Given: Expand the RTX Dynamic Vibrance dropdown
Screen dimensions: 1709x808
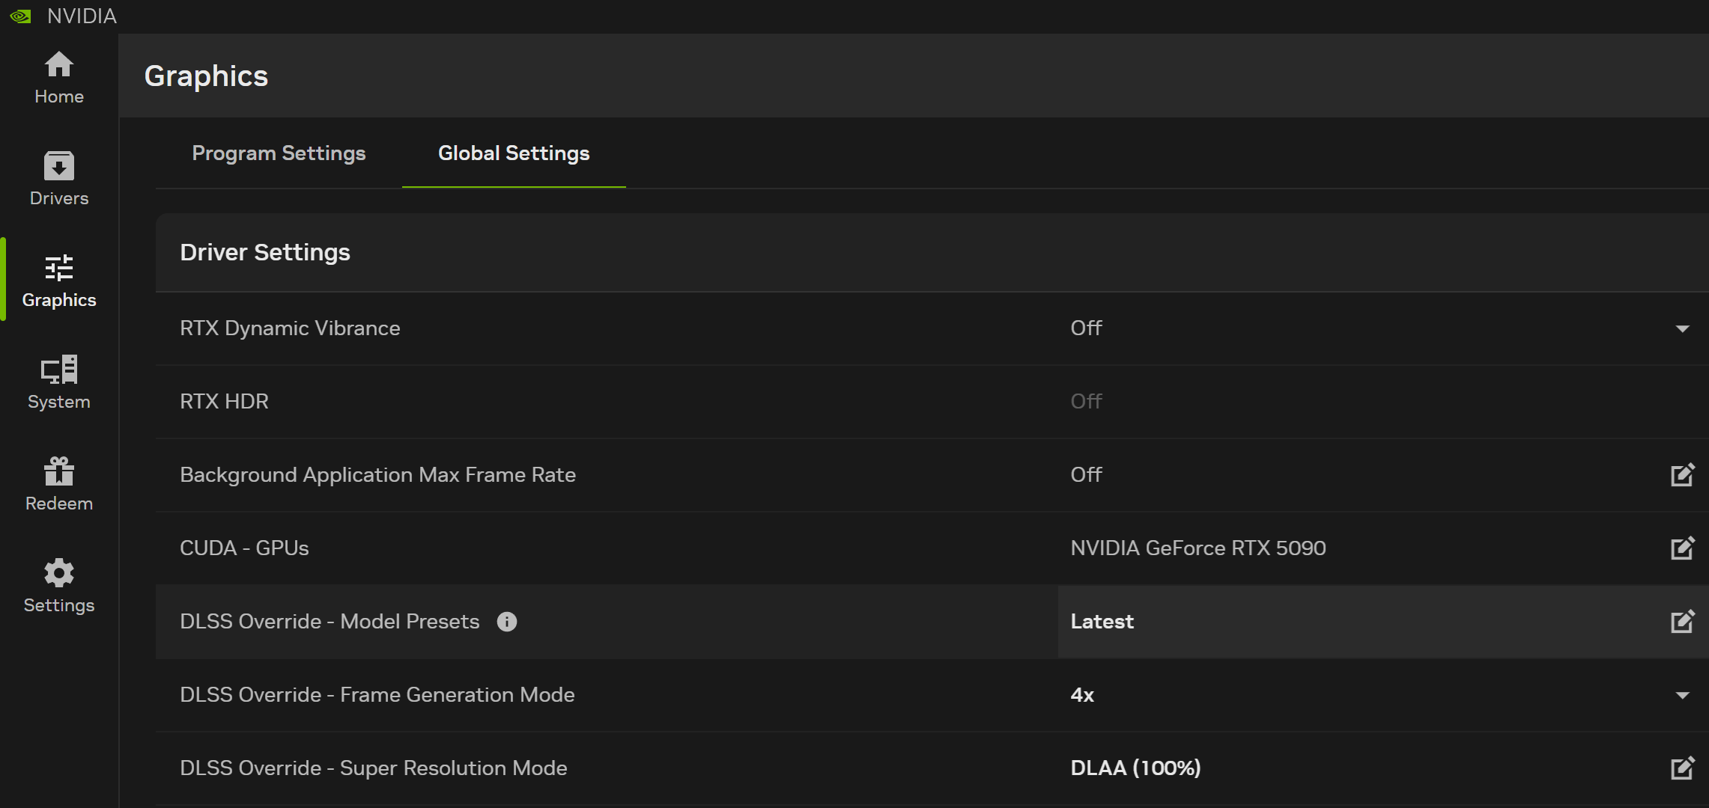Looking at the screenshot, I should click(1682, 329).
